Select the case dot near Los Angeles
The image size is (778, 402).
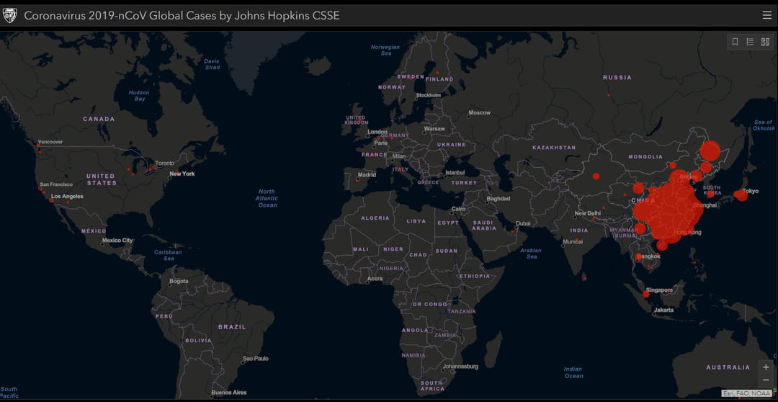tap(51, 200)
